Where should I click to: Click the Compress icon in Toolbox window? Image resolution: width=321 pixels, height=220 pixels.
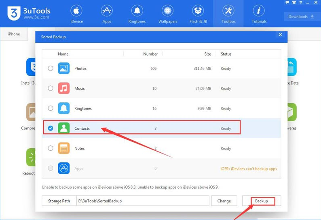[x=31, y=112]
